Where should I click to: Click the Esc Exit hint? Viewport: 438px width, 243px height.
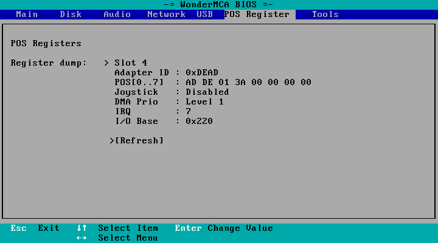pos(35,228)
